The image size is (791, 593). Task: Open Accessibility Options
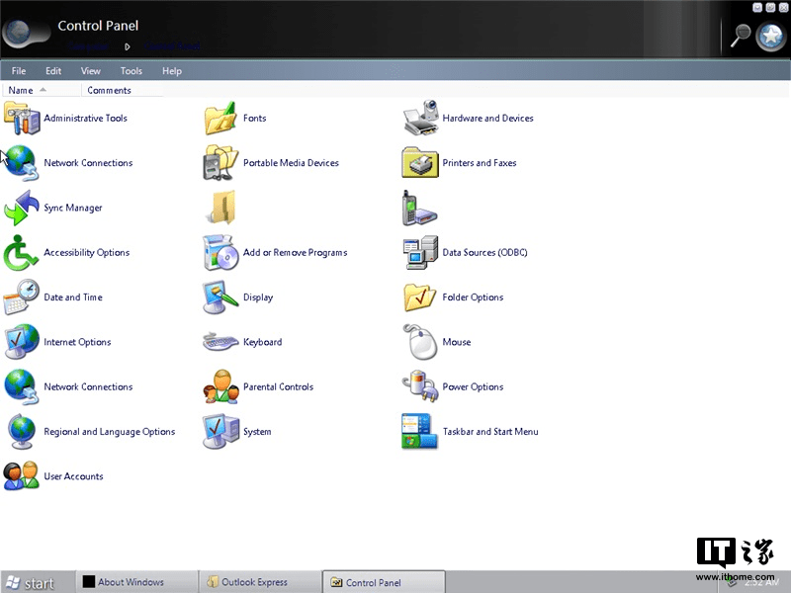pyautogui.click(x=87, y=253)
